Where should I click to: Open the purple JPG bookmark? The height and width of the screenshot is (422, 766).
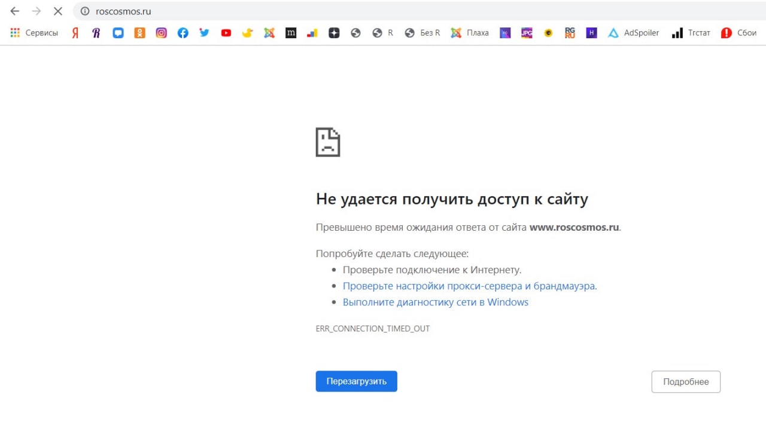[527, 33]
